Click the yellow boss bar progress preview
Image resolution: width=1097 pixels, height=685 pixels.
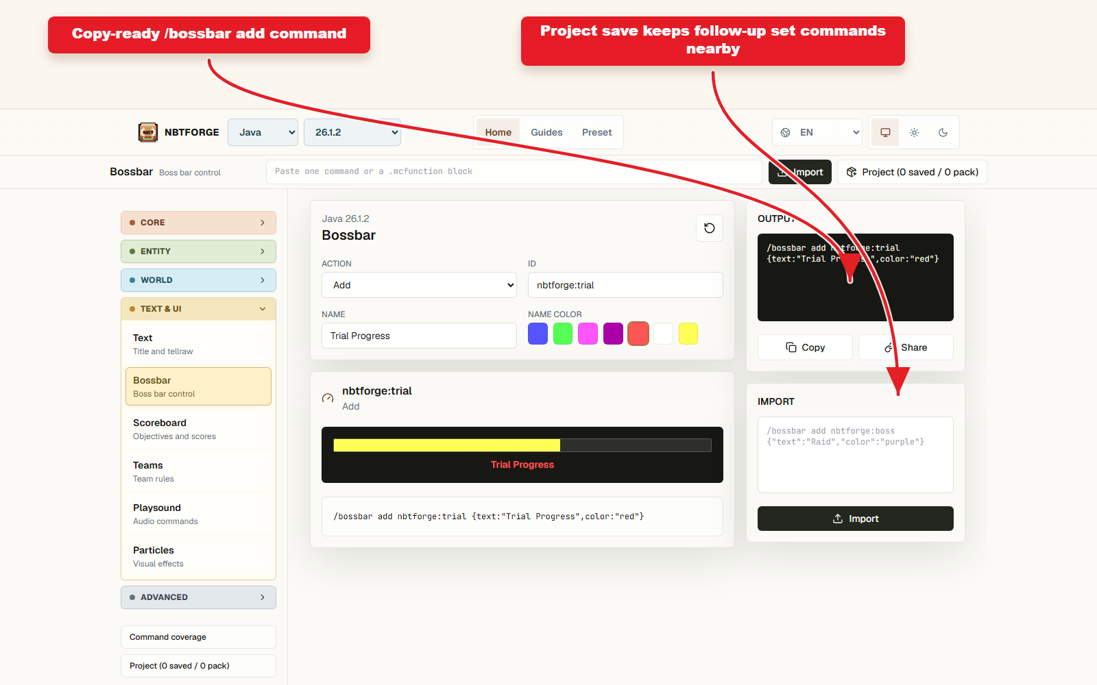[522, 445]
